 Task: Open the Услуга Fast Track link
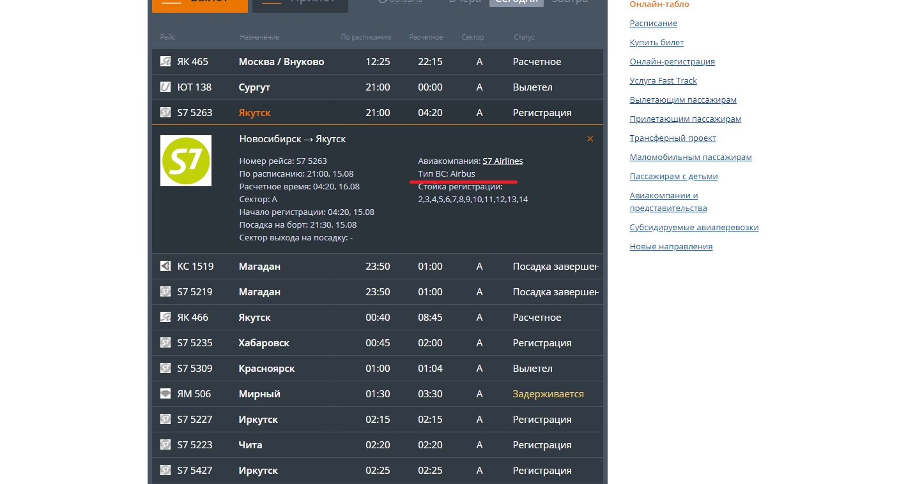663,81
